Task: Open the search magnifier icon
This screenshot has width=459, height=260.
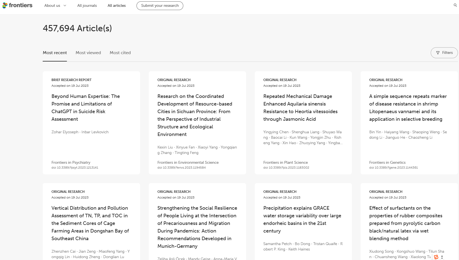Action: [455, 5]
